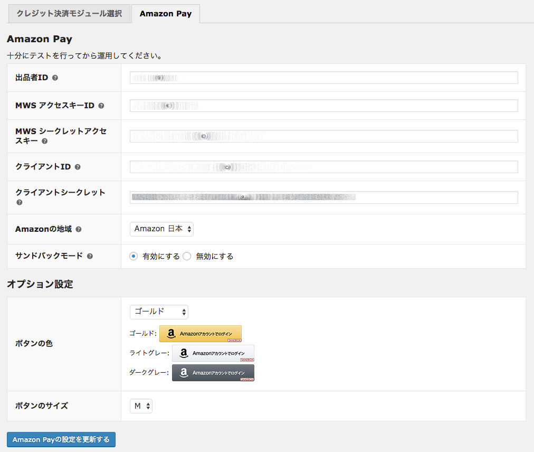This screenshot has height=452, width=534.
Task: Select 無効にする radio for sandbox mode
Action: 187,256
